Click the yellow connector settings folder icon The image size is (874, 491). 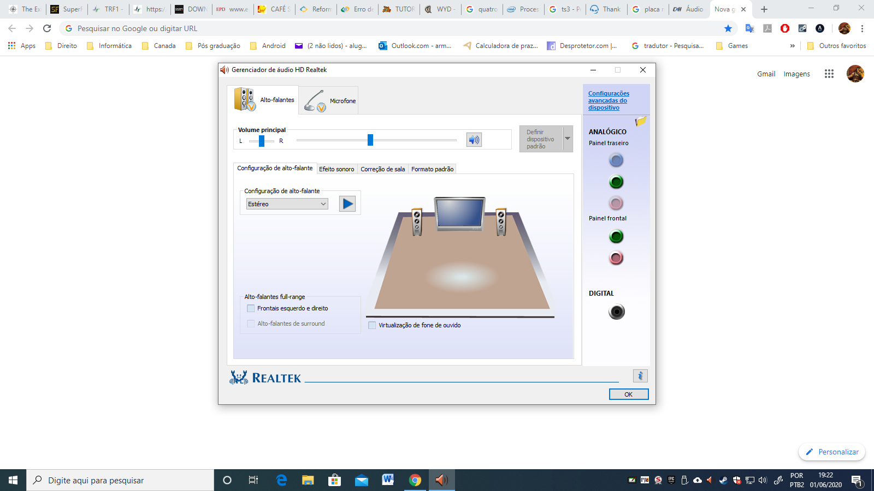pyautogui.click(x=641, y=121)
